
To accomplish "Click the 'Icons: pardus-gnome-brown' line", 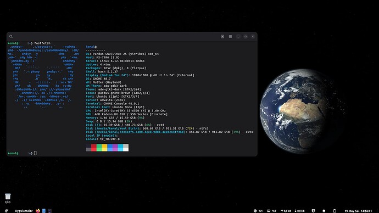I will [118, 93].
